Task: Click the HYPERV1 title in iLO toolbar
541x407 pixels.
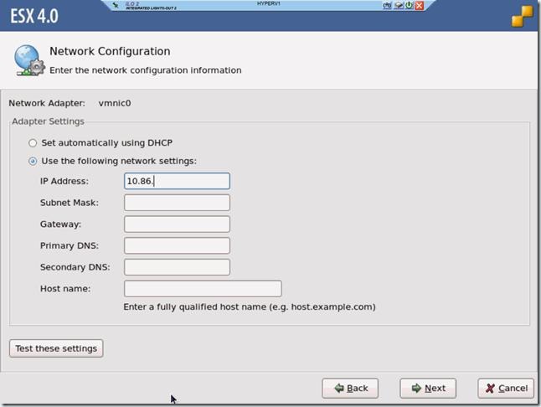Action: 269,3
